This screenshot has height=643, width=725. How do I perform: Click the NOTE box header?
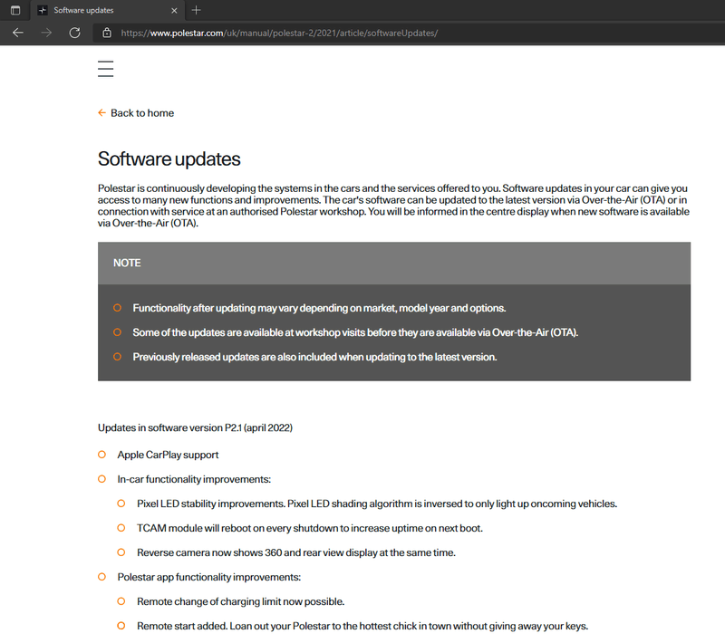coord(394,263)
